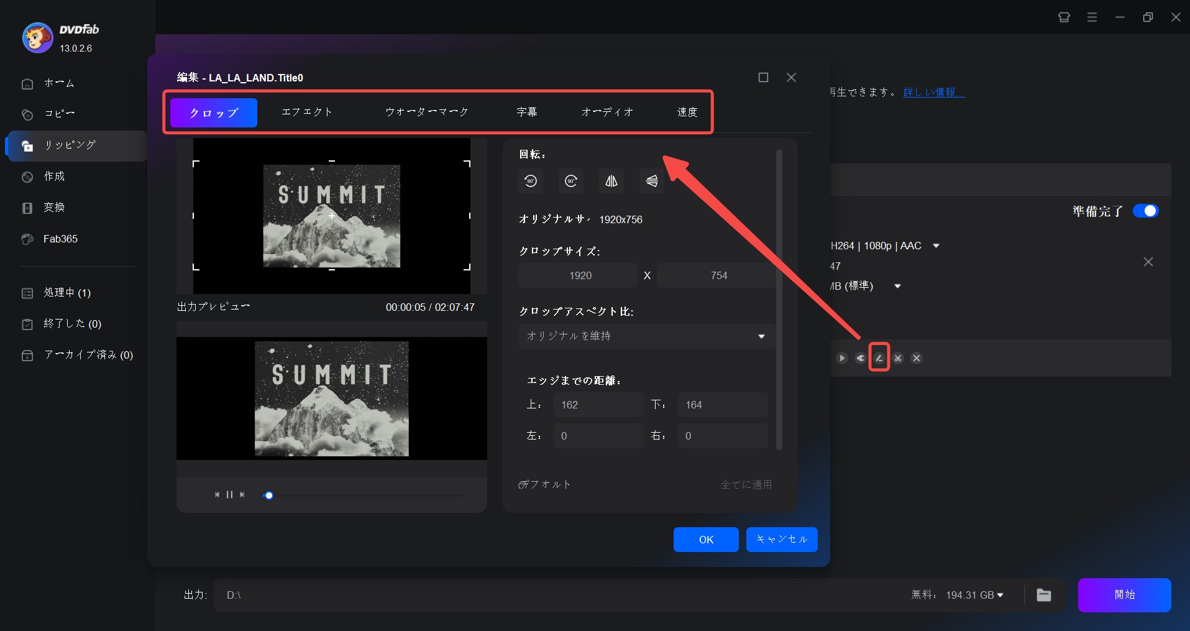Open the 詳しい情報 link

point(933,92)
